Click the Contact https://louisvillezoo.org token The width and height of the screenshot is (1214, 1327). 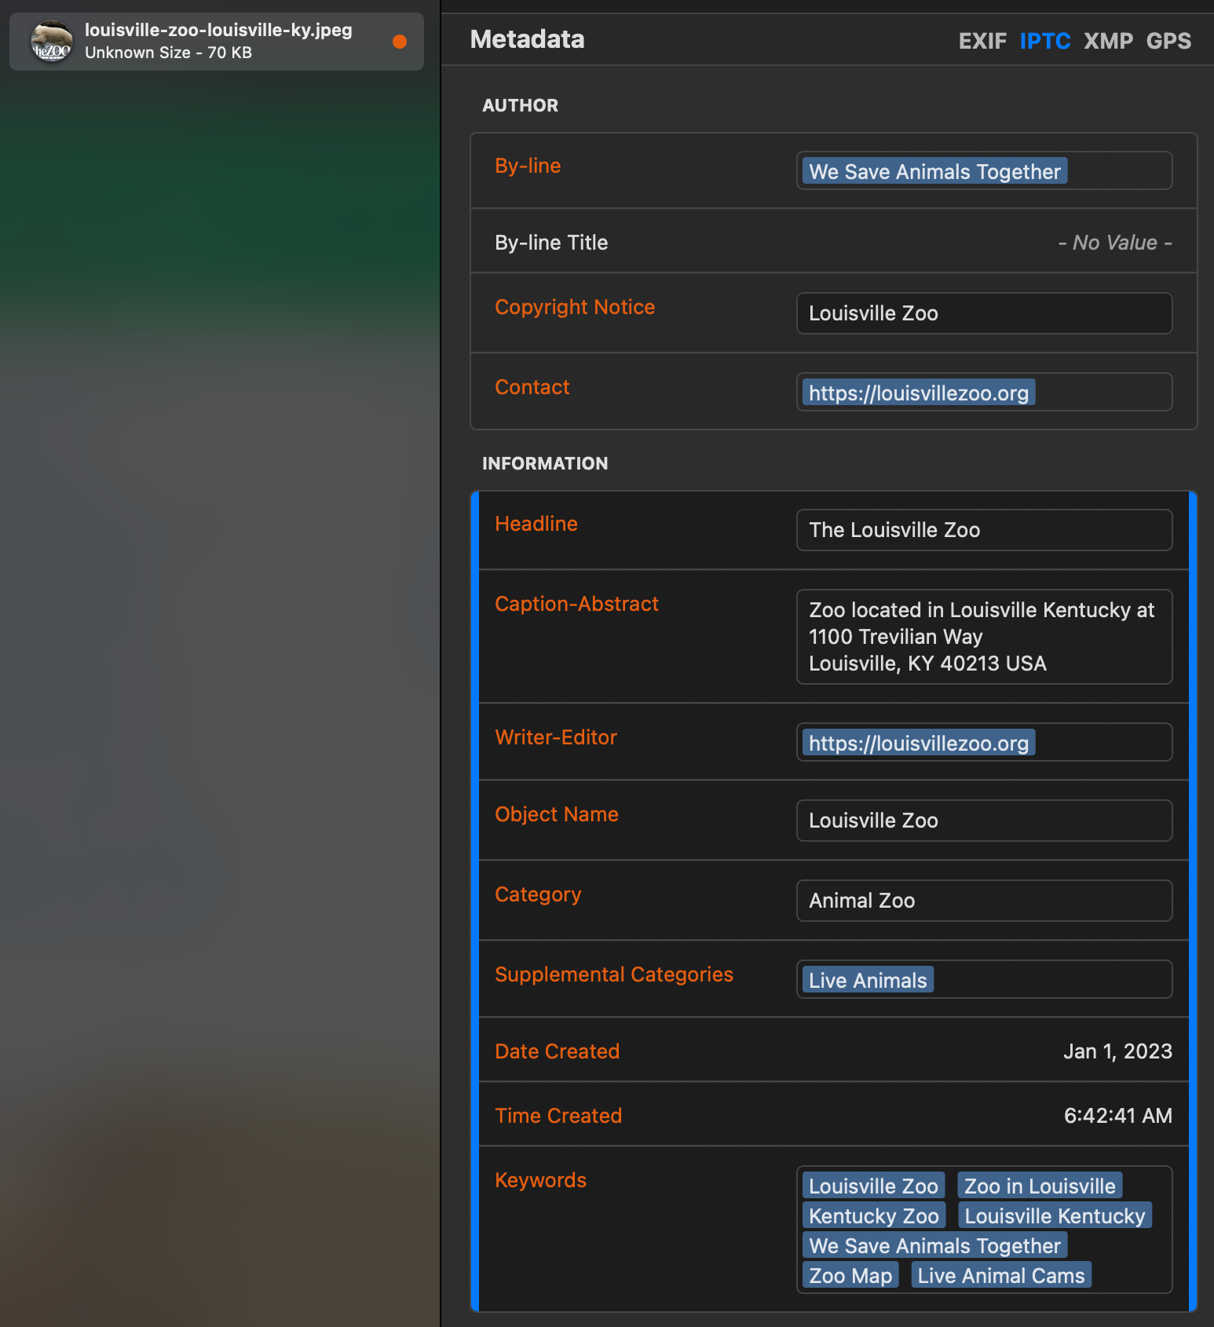tap(919, 393)
